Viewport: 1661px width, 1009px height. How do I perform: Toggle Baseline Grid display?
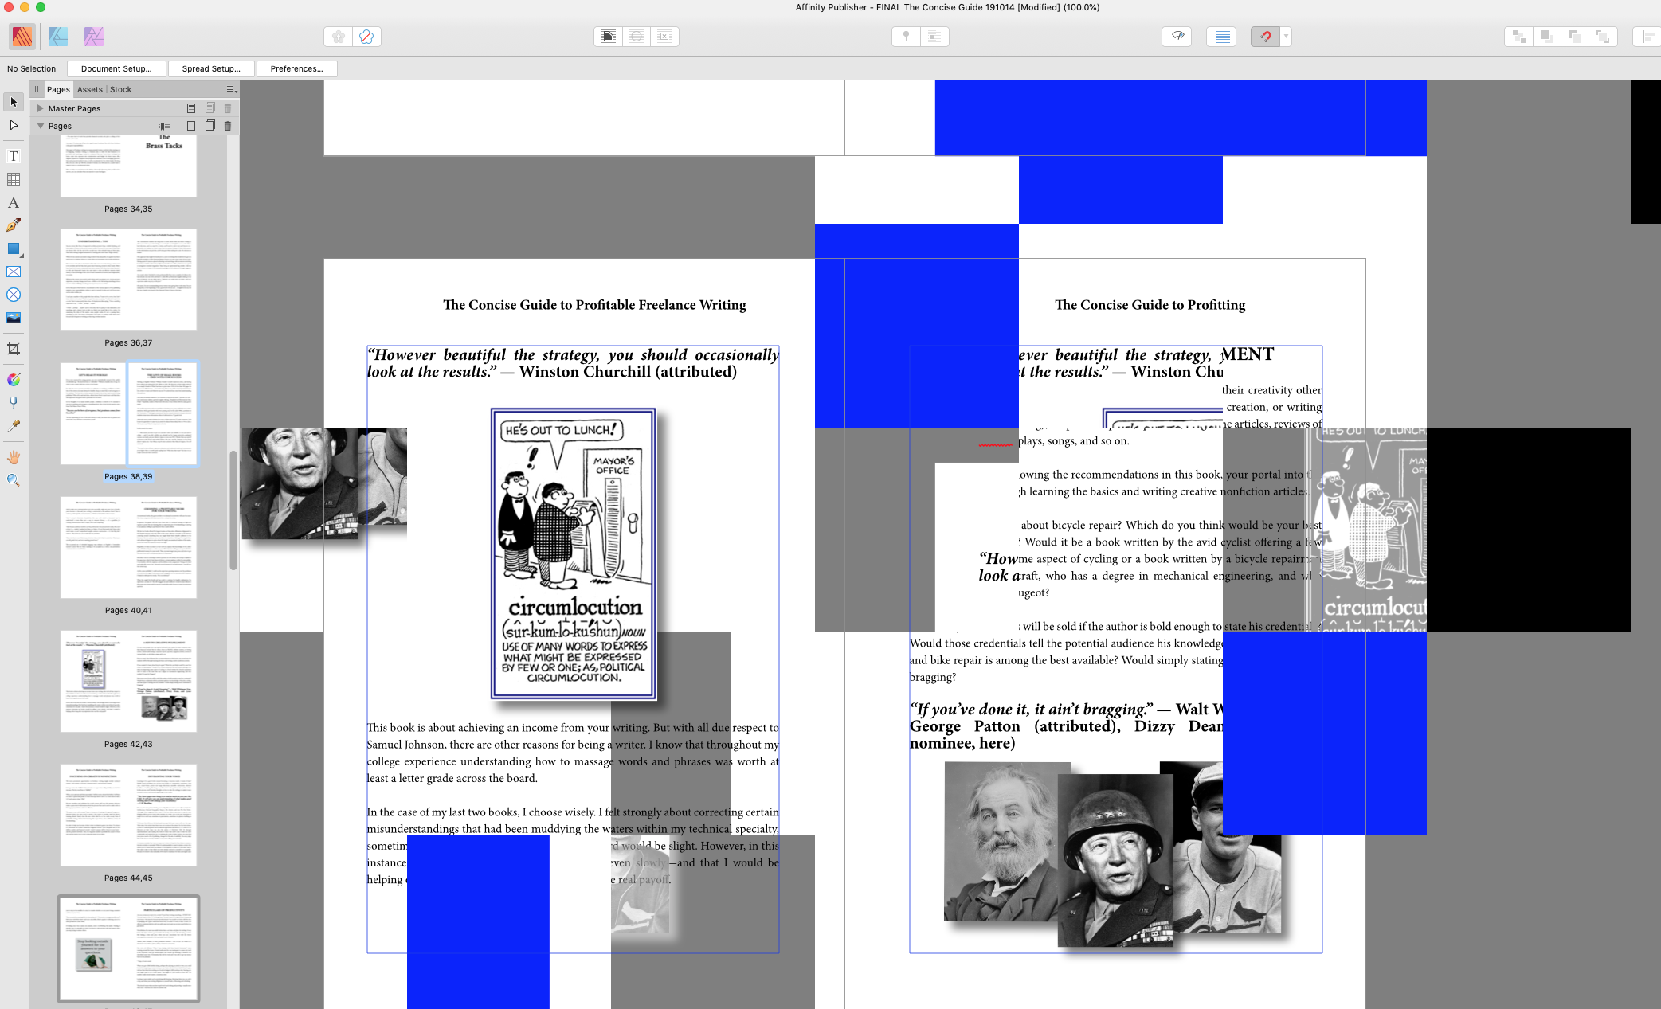point(1222,36)
